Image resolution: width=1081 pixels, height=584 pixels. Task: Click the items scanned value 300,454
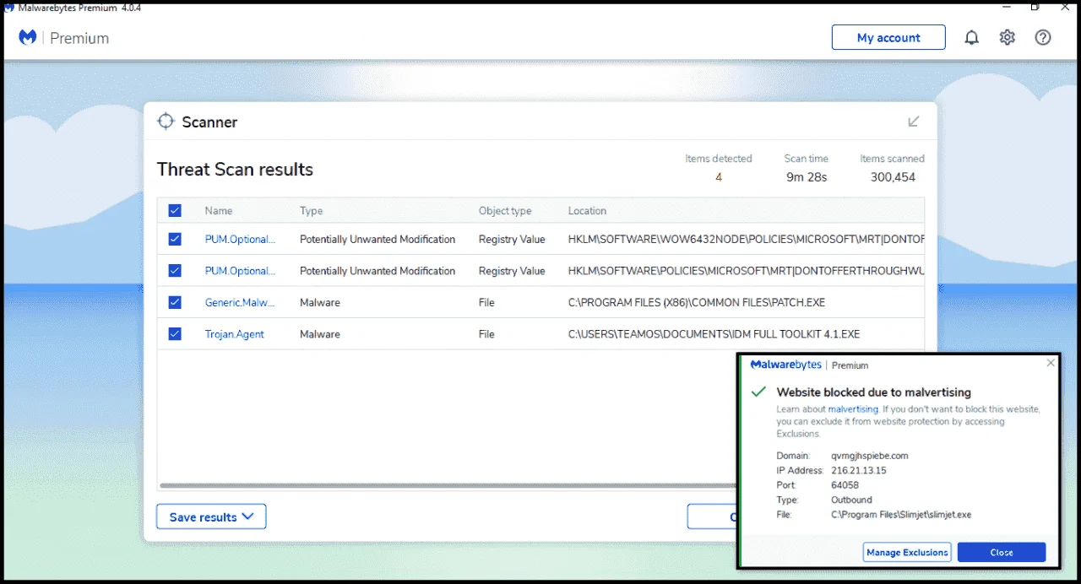coord(893,177)
